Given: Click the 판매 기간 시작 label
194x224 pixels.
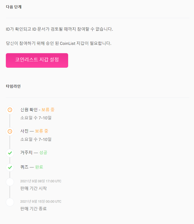Looking at the screenshot, I should 33,188.
